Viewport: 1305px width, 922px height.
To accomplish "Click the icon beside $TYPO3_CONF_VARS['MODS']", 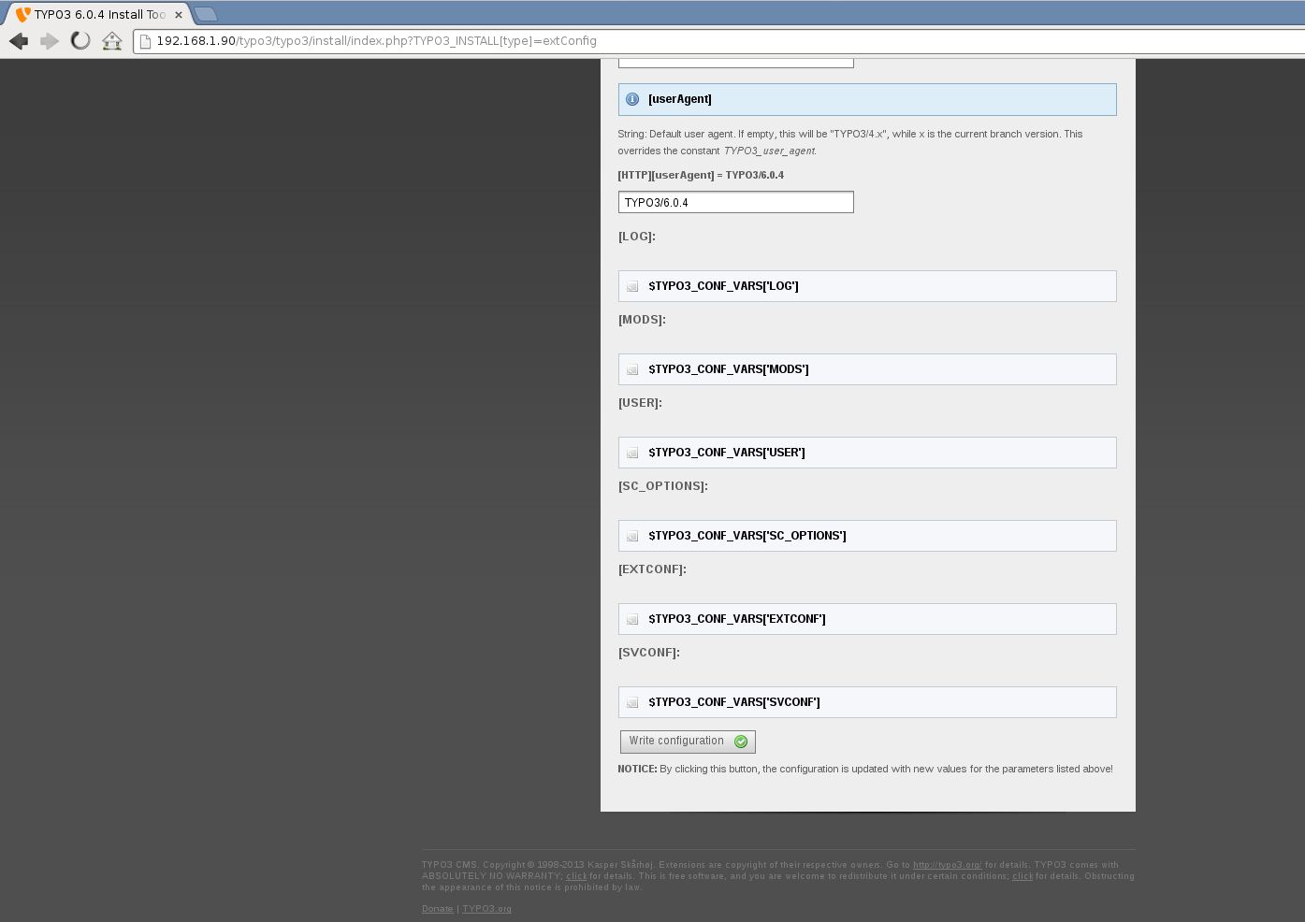I will point(632,369).
